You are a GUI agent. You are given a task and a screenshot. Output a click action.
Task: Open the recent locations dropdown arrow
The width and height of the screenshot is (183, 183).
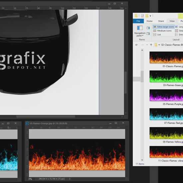[x=147, y=45]
